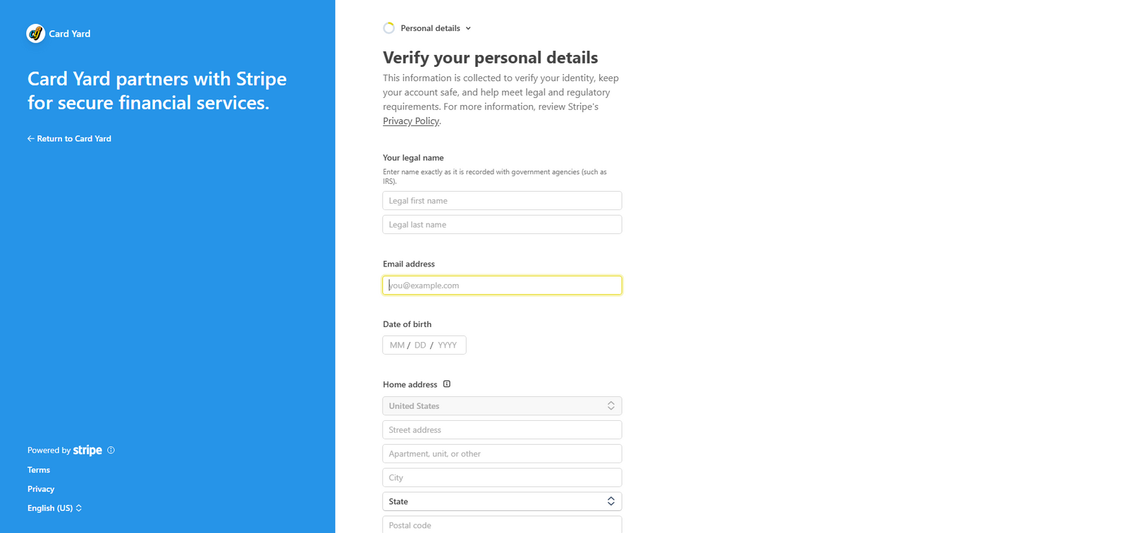Click the City input field

pos(502,478)
